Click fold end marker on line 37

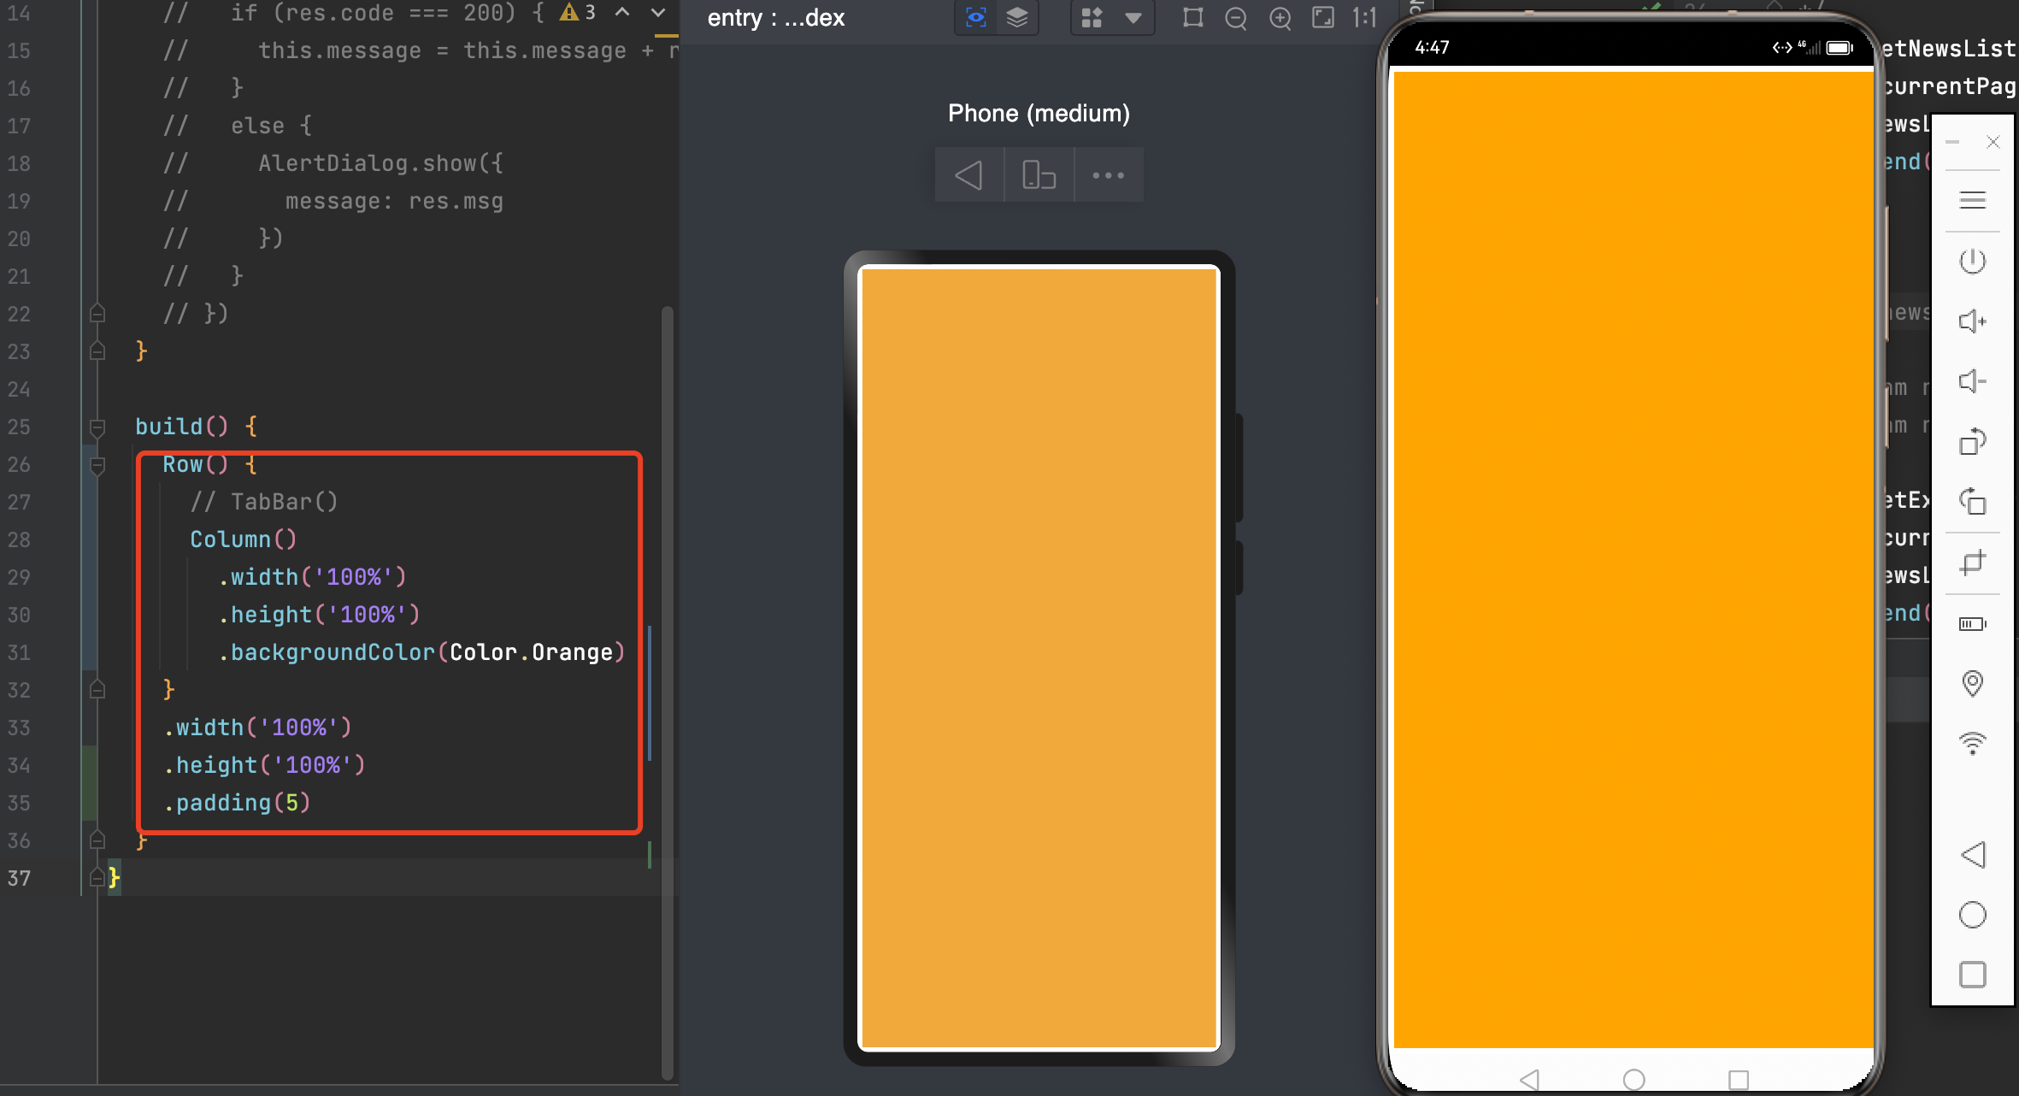tap(97, 877)
